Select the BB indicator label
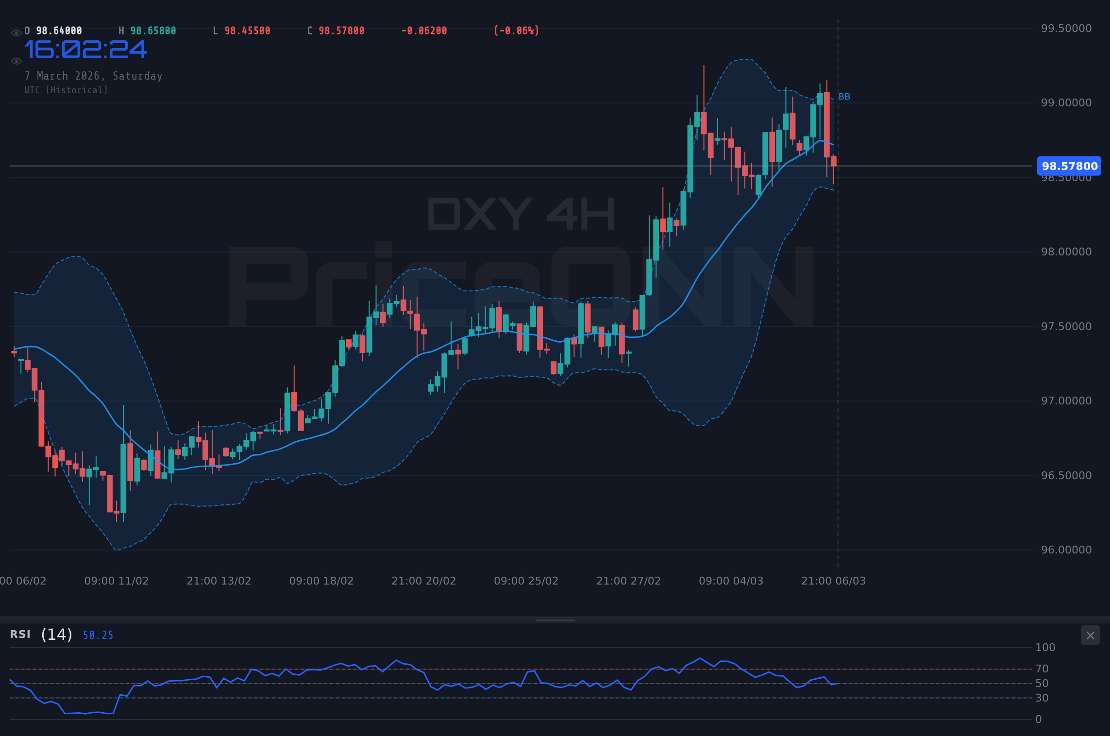The image size is (1110, 736). pos(844,97)
